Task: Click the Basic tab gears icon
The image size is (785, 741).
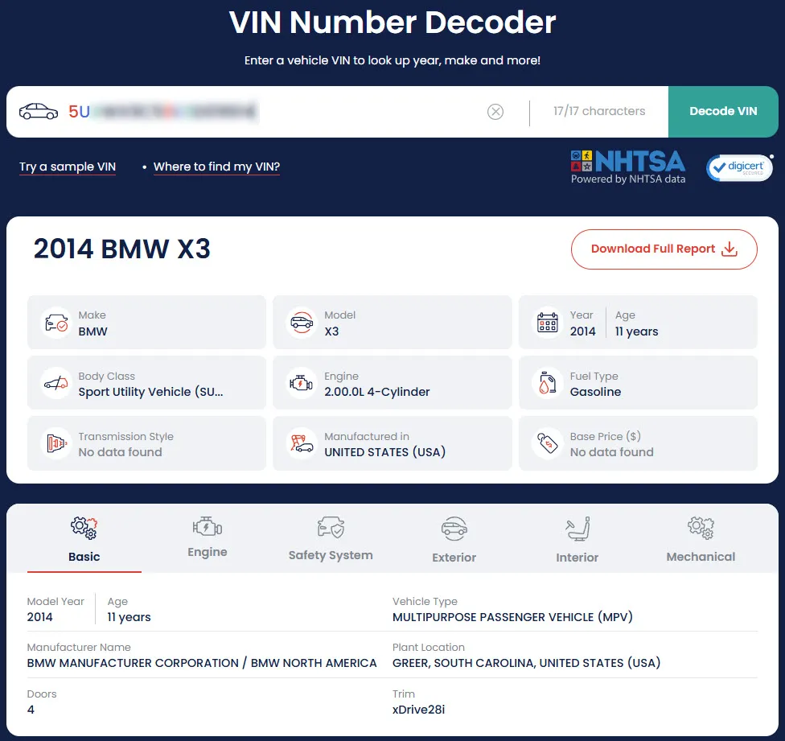Action: click(84, 528)
